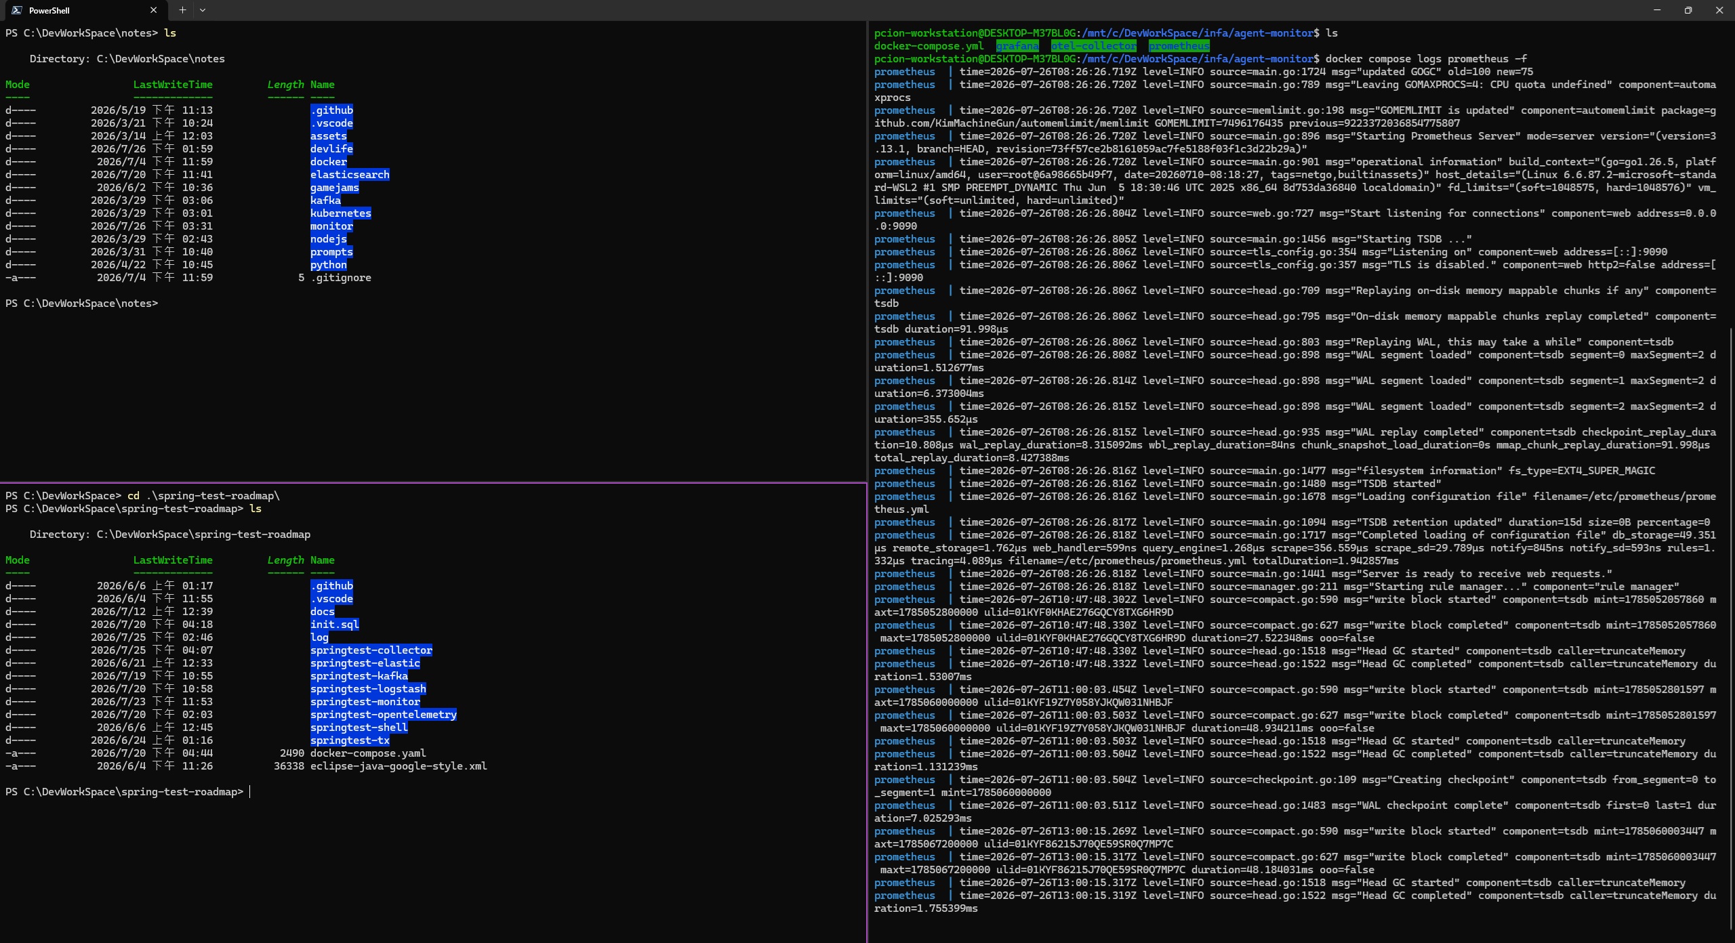Click docker-compose.yml in WSL listing

click(x=928, y=46)
